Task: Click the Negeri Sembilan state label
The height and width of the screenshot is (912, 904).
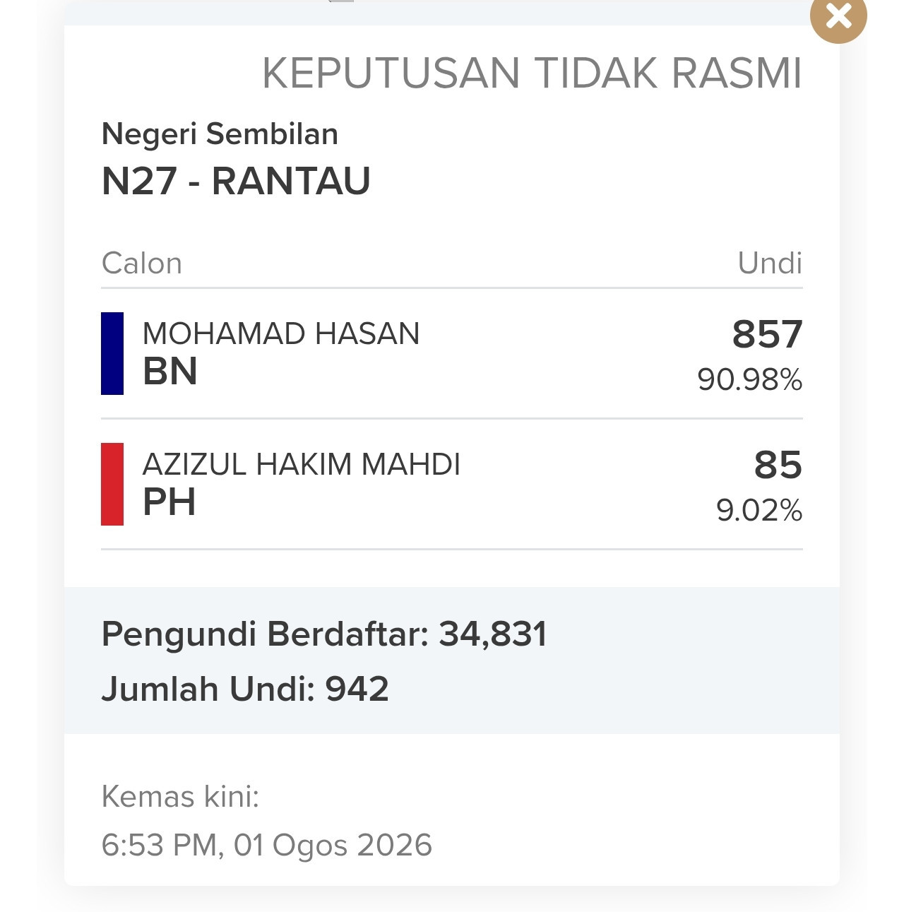Action: click(x=220, y=134)
